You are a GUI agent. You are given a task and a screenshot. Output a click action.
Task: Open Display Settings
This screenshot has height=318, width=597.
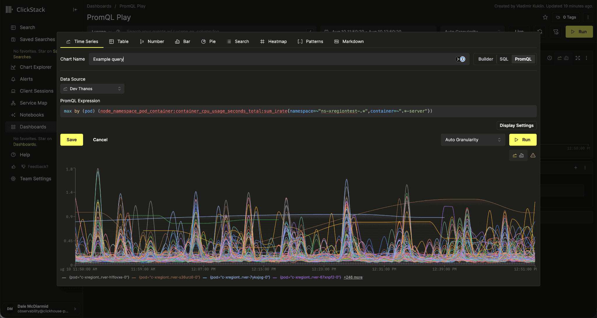point(517,125)
